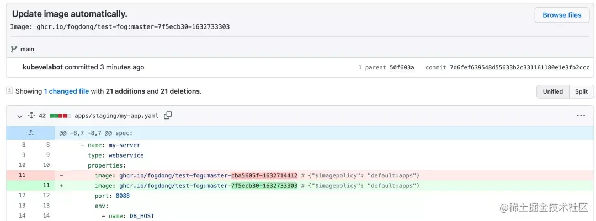Viewport: 596px width, 221px height.
Task: Click old line number 8
Action: 24,145
